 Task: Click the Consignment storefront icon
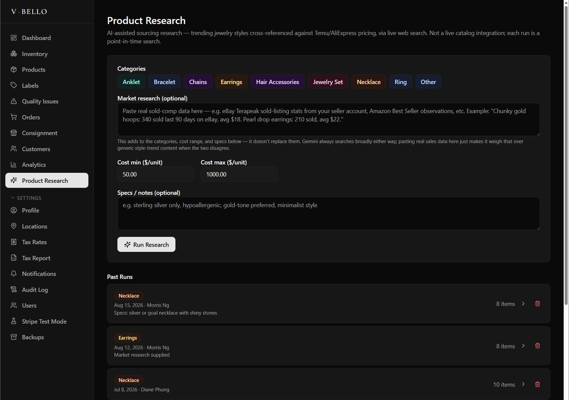pyautogui.click(x=14, y=133)
